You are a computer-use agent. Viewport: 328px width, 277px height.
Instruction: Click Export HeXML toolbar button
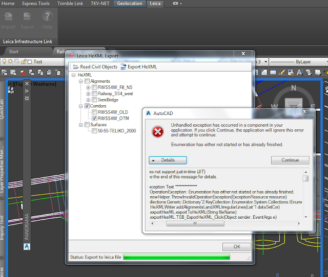pos(139,67)
